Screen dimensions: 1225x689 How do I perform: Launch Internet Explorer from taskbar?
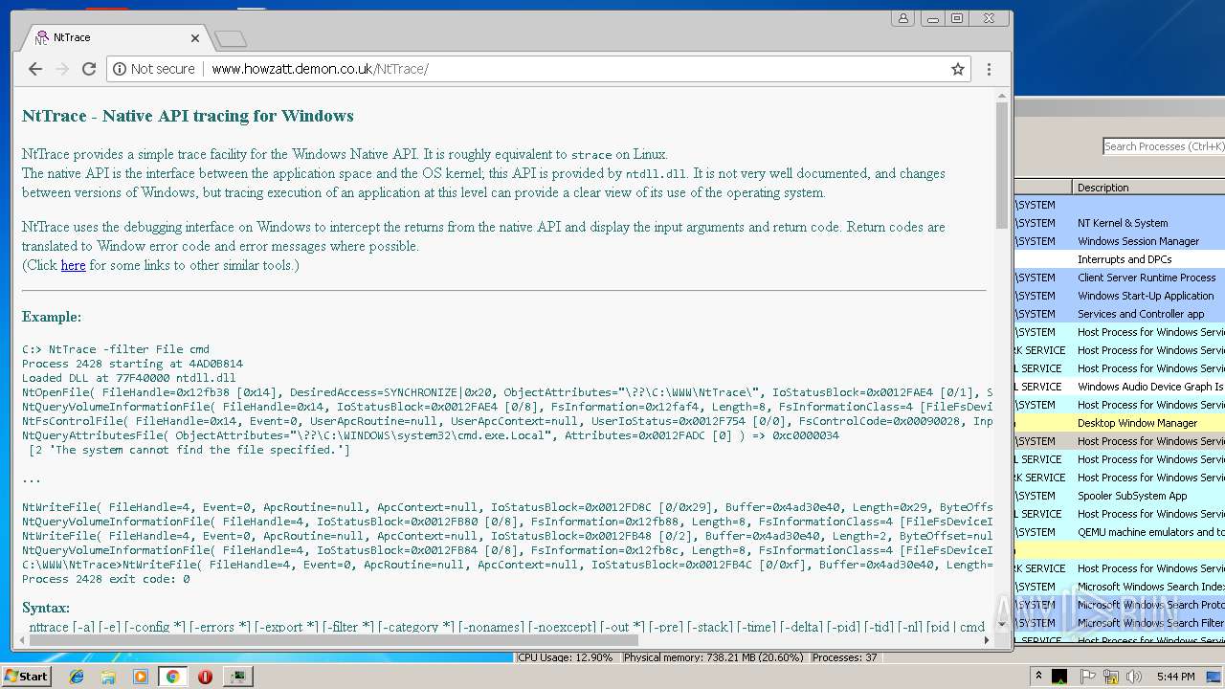tap(77, 677)
